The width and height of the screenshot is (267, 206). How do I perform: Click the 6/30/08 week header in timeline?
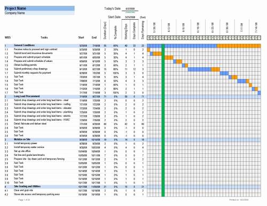pos(227,28)
